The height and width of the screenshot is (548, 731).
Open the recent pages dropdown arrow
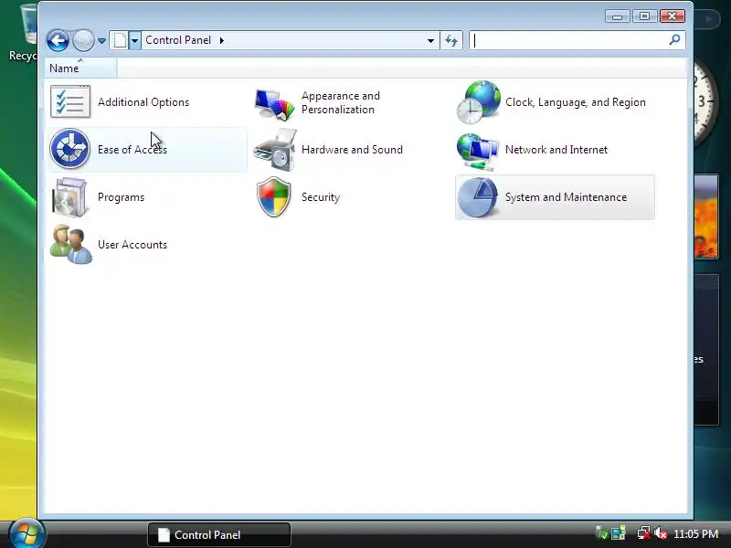point(101,41)
